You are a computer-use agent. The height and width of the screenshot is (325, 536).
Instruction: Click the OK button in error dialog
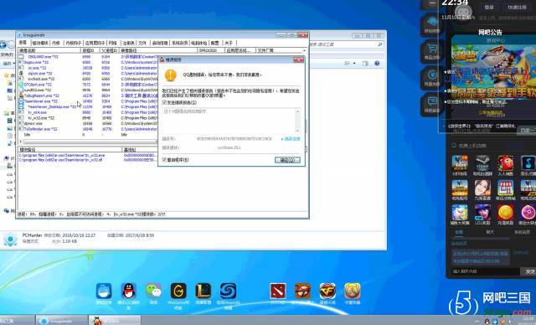[287, 160]
